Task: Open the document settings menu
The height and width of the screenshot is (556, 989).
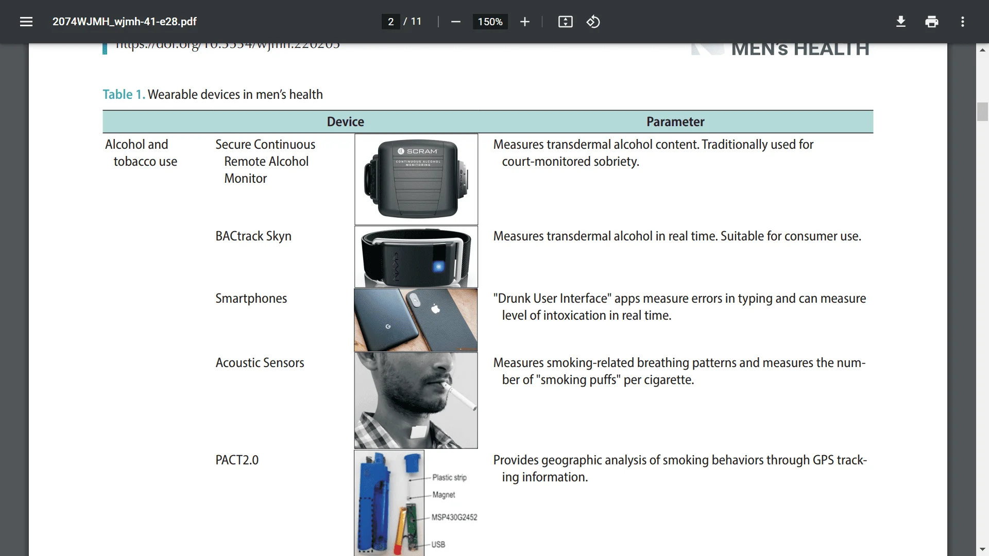Action: click(963, 21)
